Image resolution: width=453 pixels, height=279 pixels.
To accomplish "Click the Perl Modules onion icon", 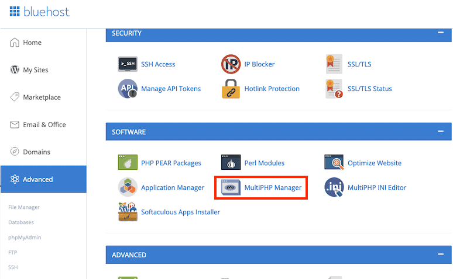I will coord(231,162).
